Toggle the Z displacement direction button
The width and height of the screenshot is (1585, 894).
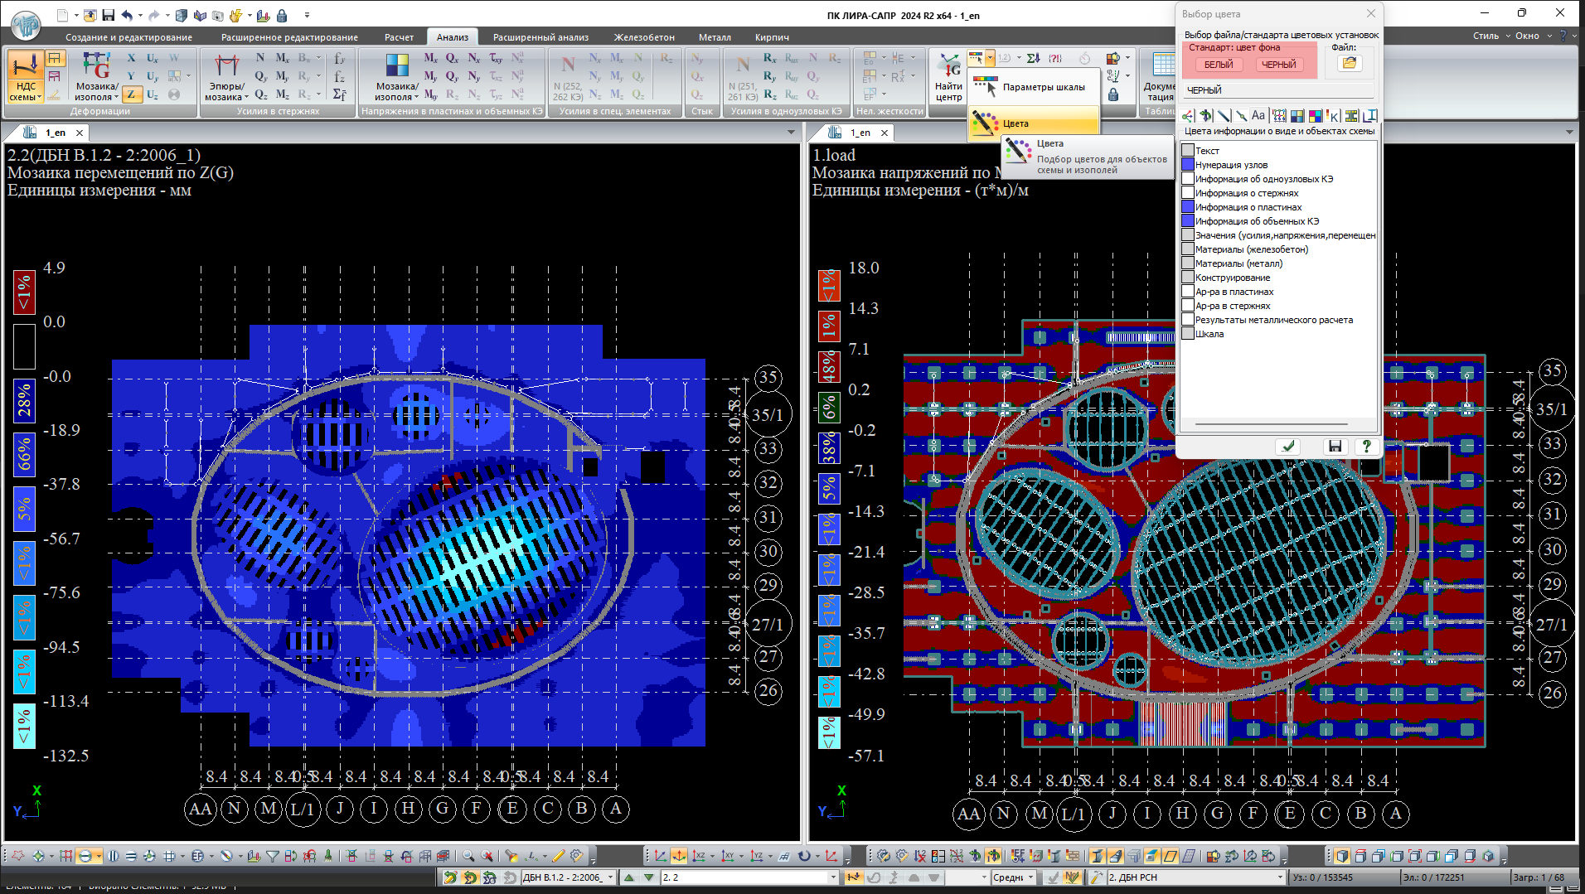point(131,94)
